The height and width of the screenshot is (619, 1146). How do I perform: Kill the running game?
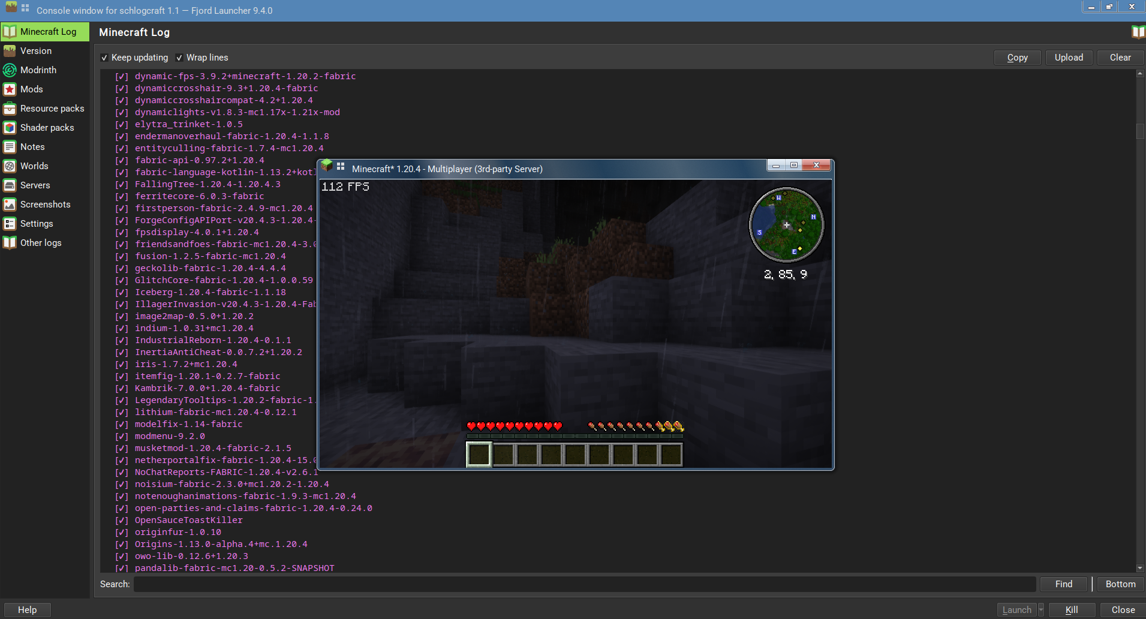click(x=1072, y=610)
